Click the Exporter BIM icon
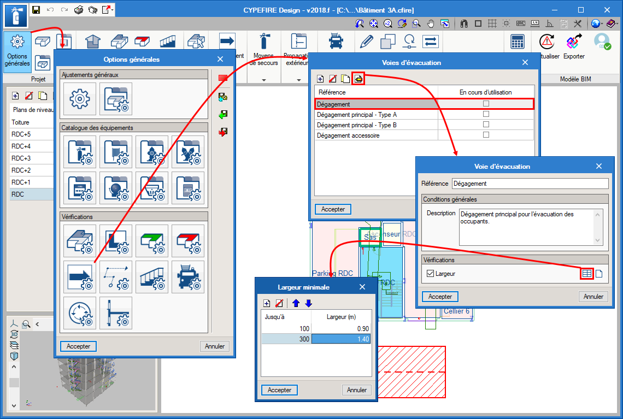 (x=574, y=46)
